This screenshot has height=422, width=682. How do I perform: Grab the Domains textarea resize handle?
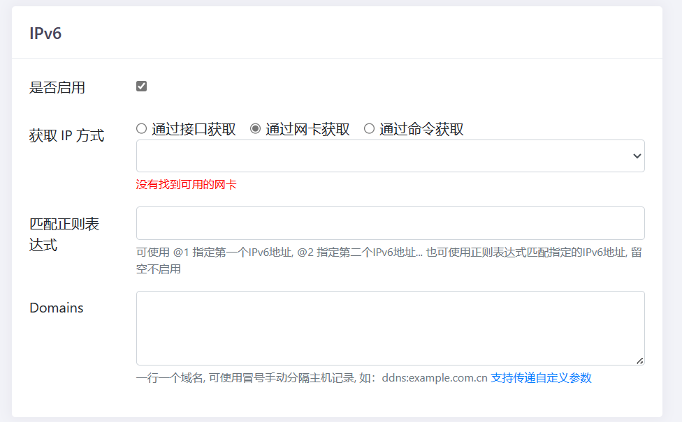tap(639, 361)
